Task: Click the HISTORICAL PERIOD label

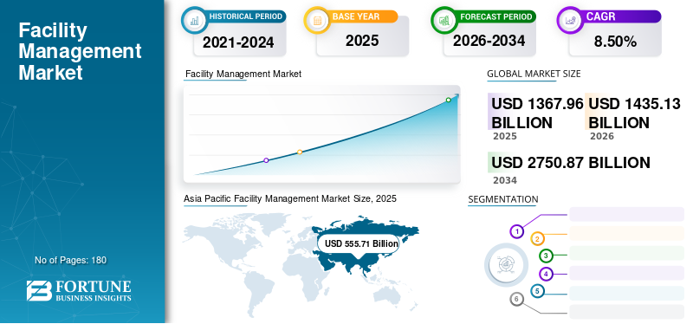Action: 246,16
